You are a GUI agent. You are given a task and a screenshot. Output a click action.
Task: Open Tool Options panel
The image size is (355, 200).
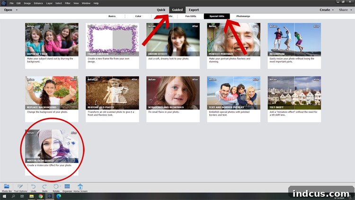click(20, 188)
